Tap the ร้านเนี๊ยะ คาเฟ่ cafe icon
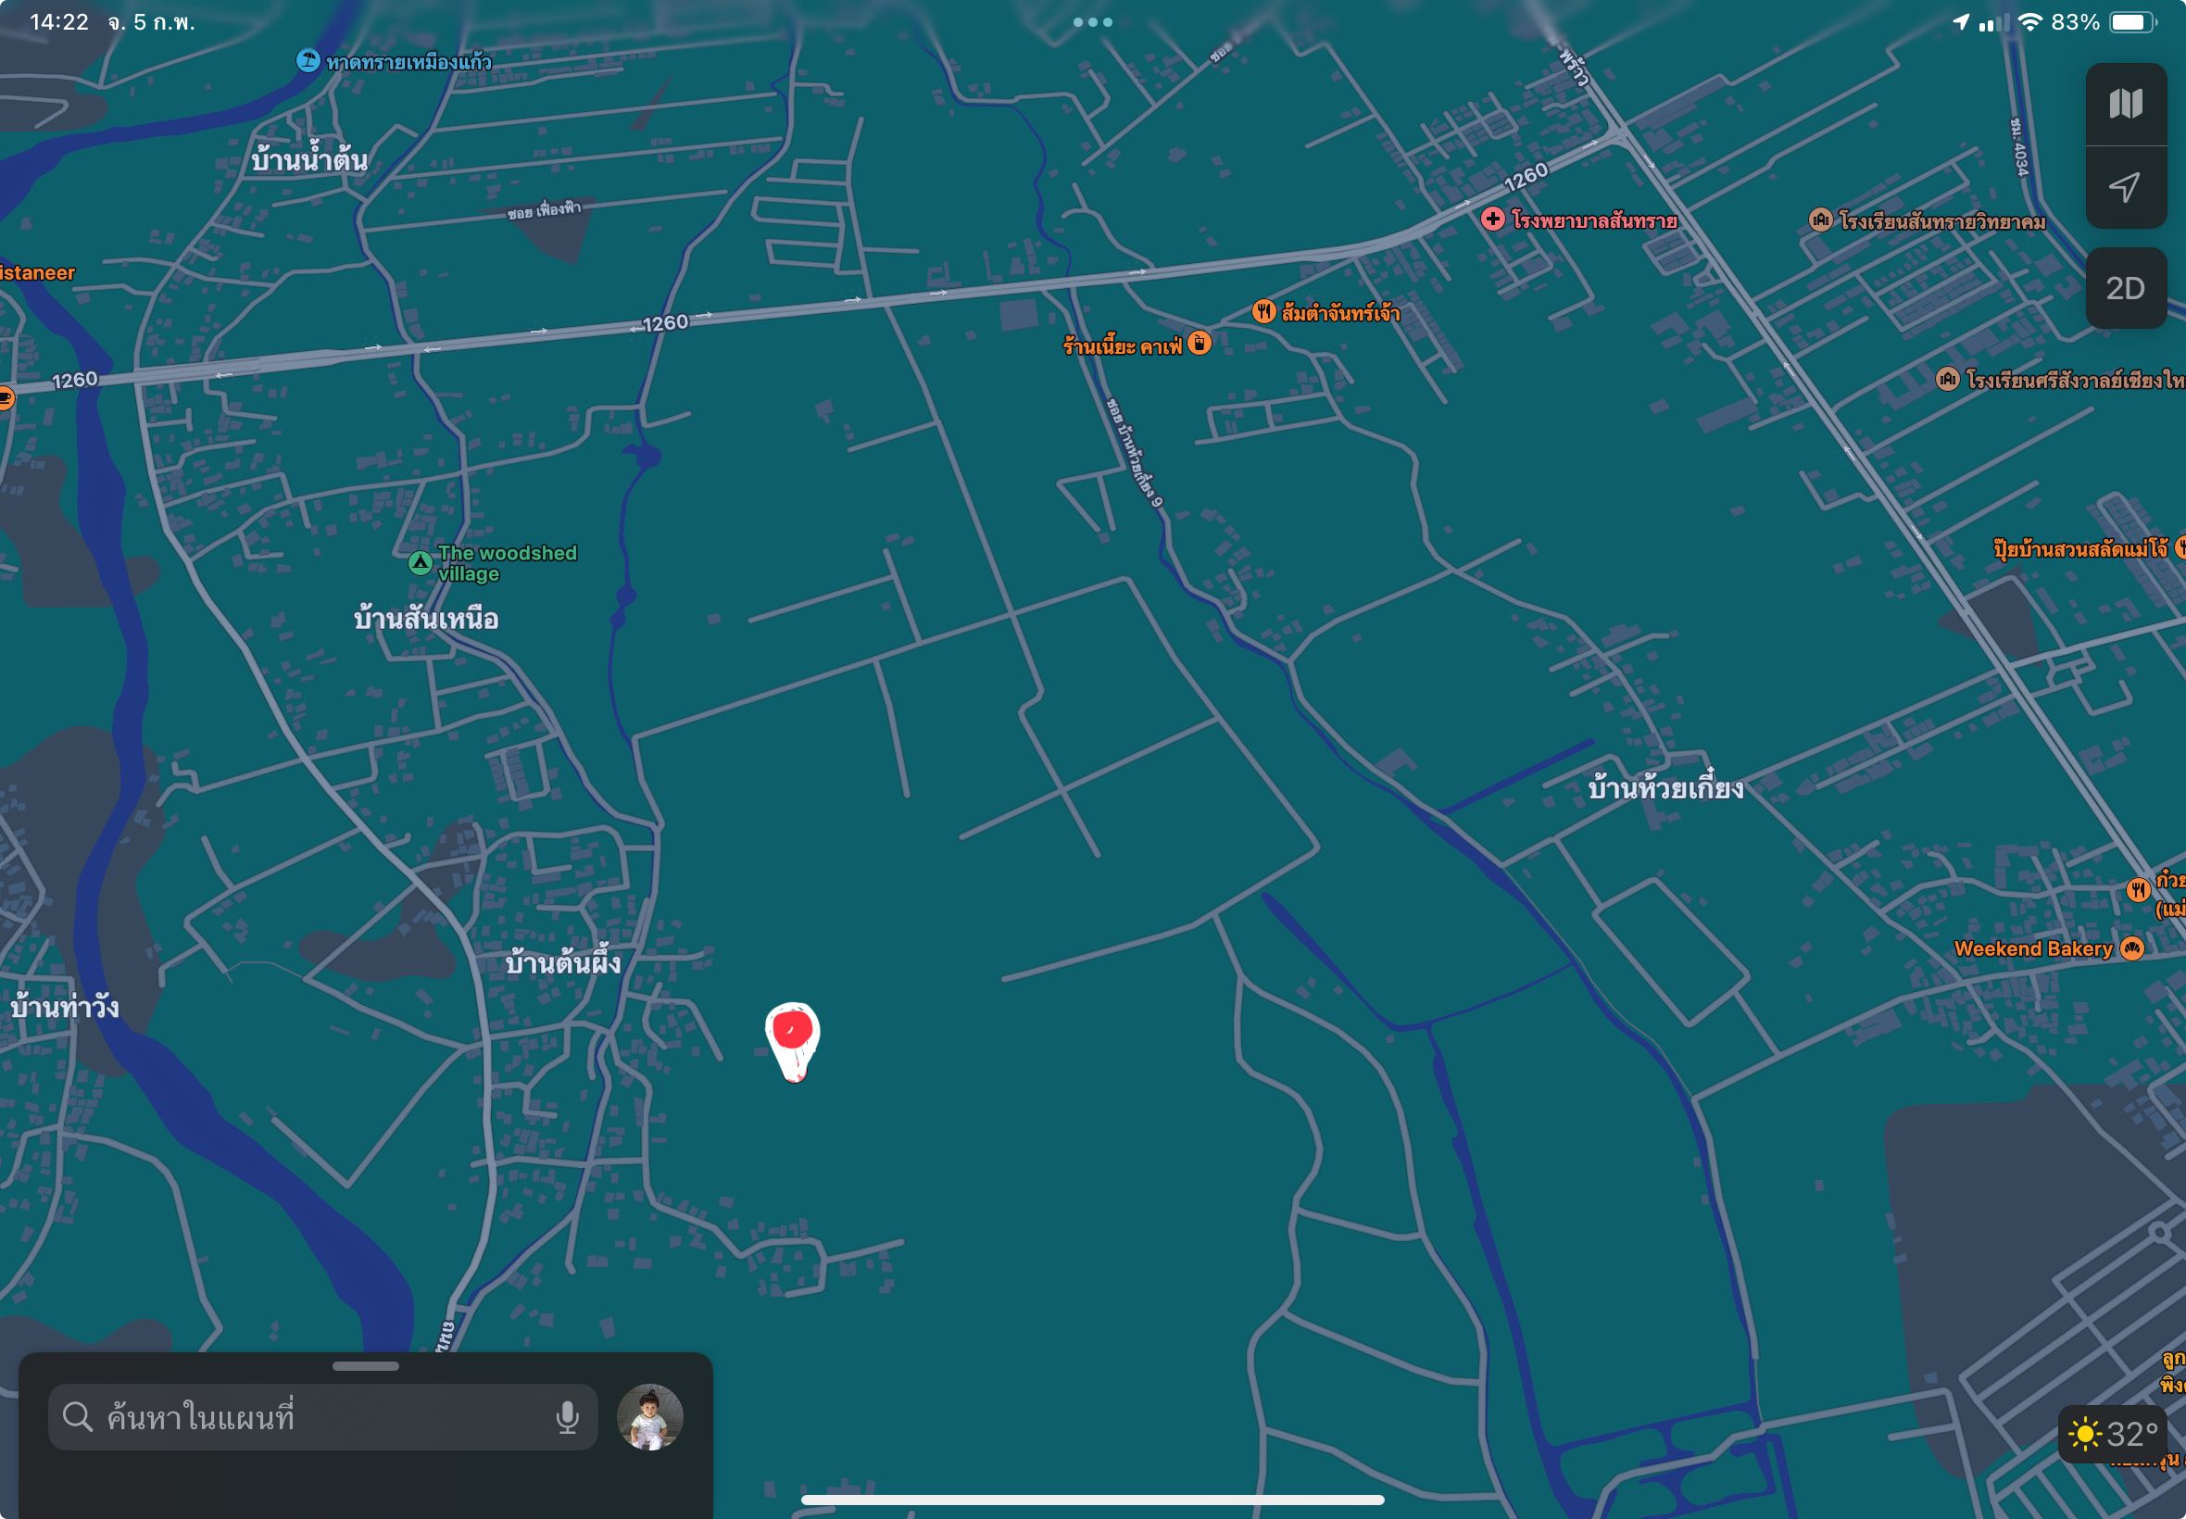 tap(1200, 343)
